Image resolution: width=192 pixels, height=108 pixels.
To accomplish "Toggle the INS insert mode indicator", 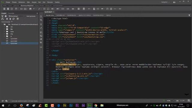I will pos(177,101).
